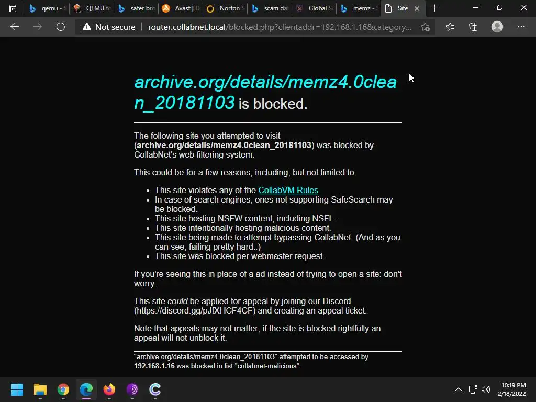Open the network status tray icon
This screenshot has height=402, width=536.
(473, 389)
